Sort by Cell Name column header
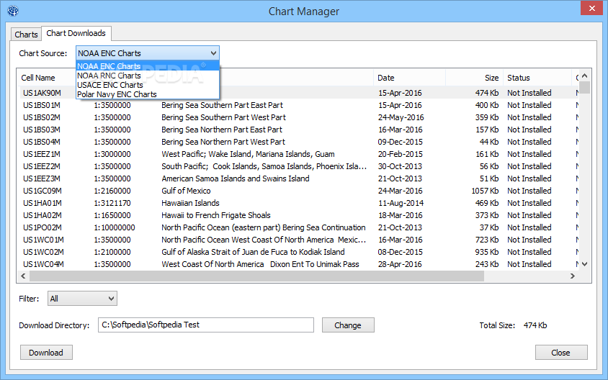The height and width of the screenshot is (380, 608). tap(38, 78)
